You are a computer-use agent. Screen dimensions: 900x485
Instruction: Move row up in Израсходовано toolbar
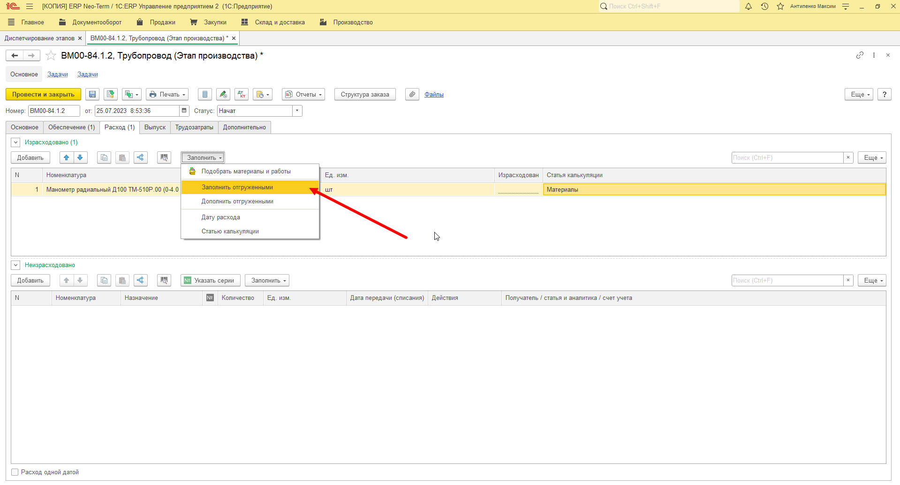(x=66, y=157)
